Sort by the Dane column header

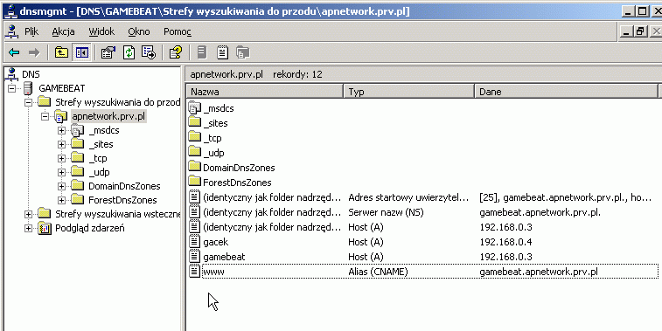[566, 92]
